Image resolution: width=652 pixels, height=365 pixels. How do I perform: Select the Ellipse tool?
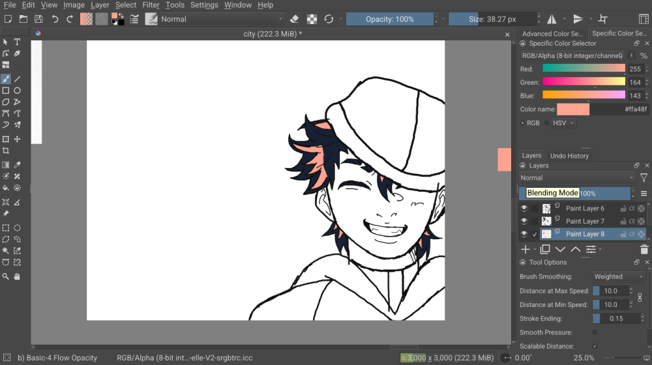pyautogui.click(x=17, y=91)
